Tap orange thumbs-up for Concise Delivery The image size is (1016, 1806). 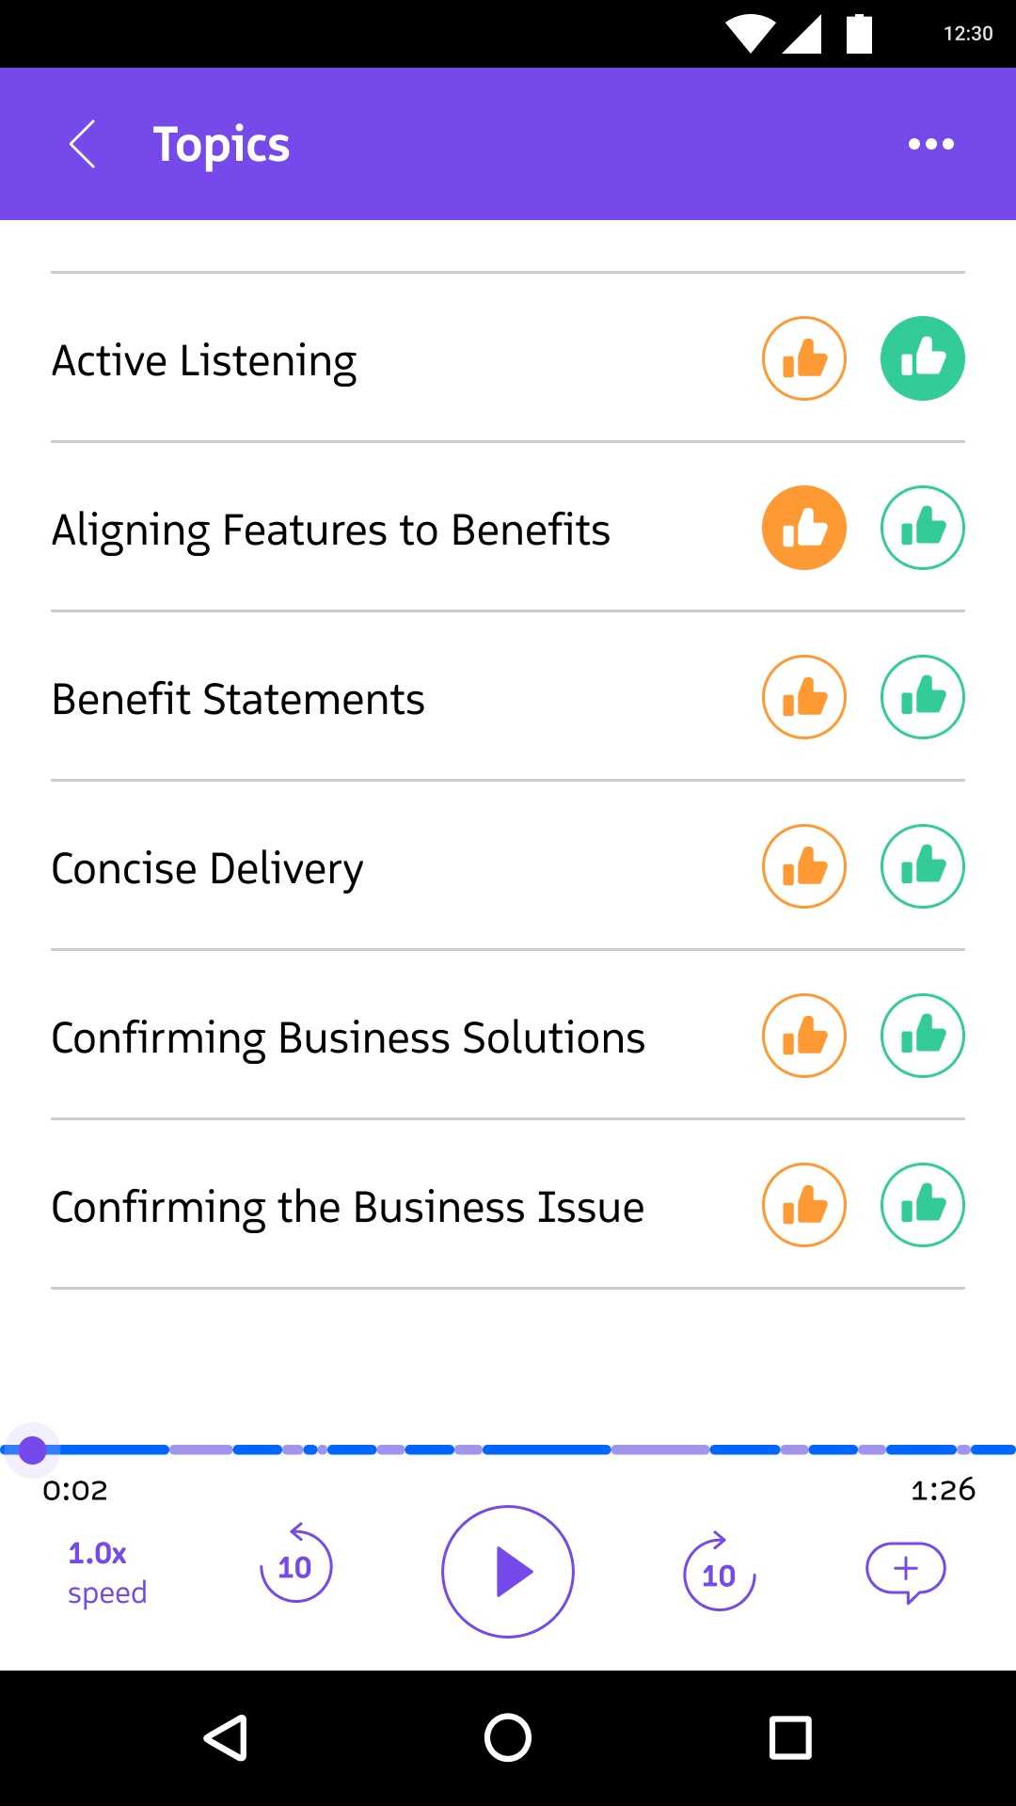(803, 866)
